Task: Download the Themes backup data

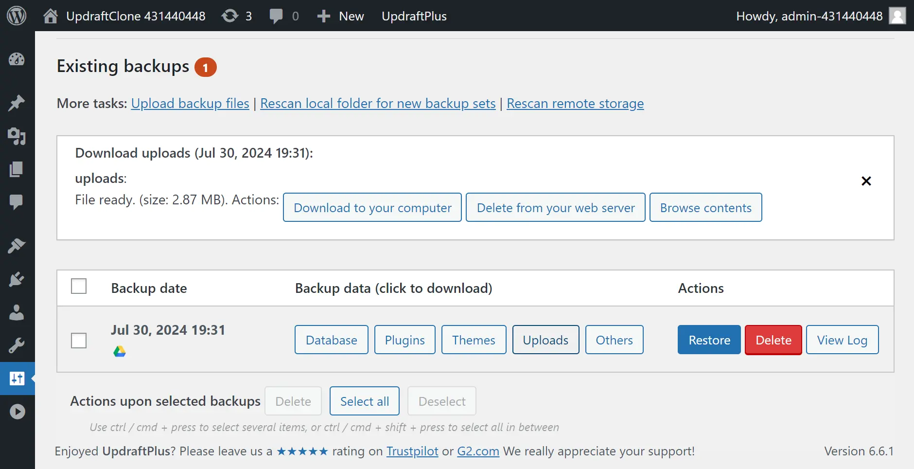Action: pyautogui.click(x=474, y=340)
